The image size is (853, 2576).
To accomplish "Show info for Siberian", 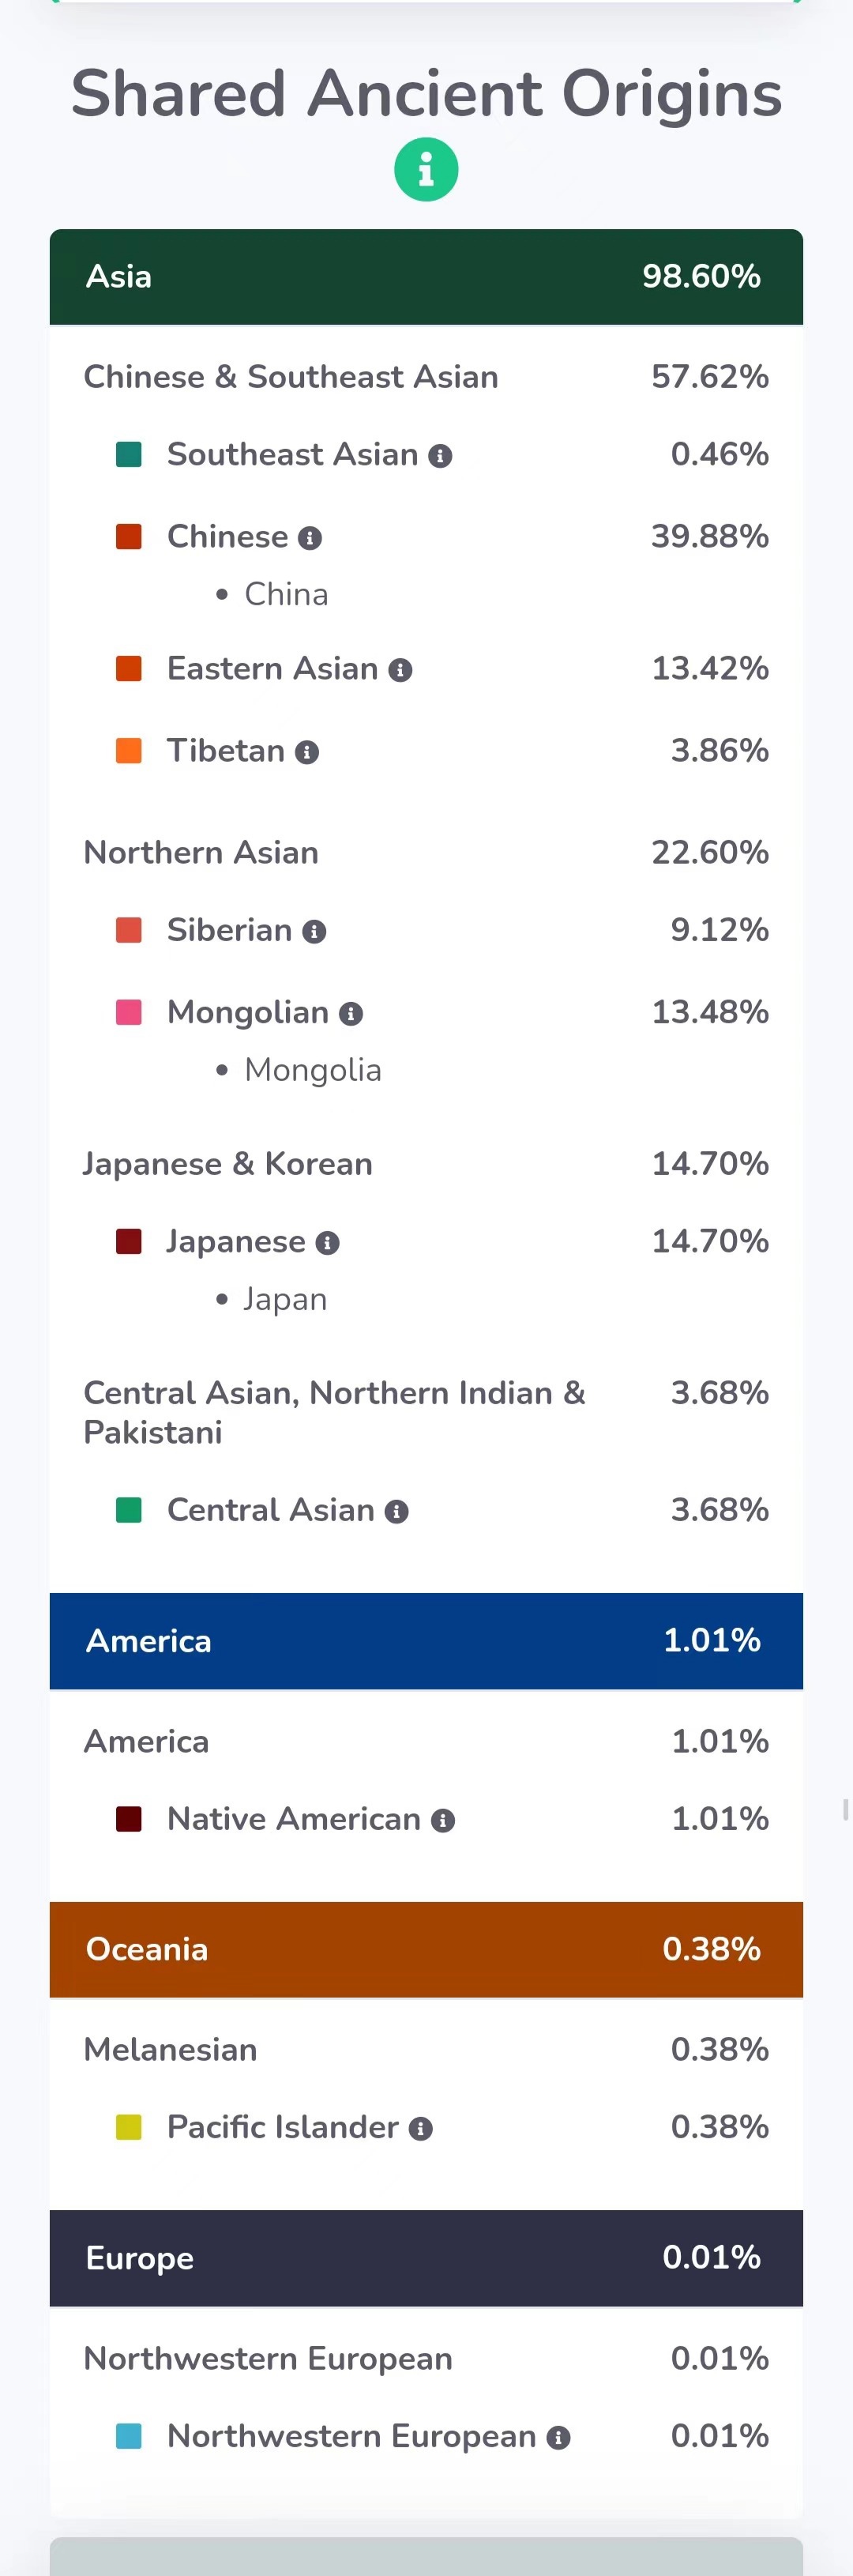I will pos(314,932).
